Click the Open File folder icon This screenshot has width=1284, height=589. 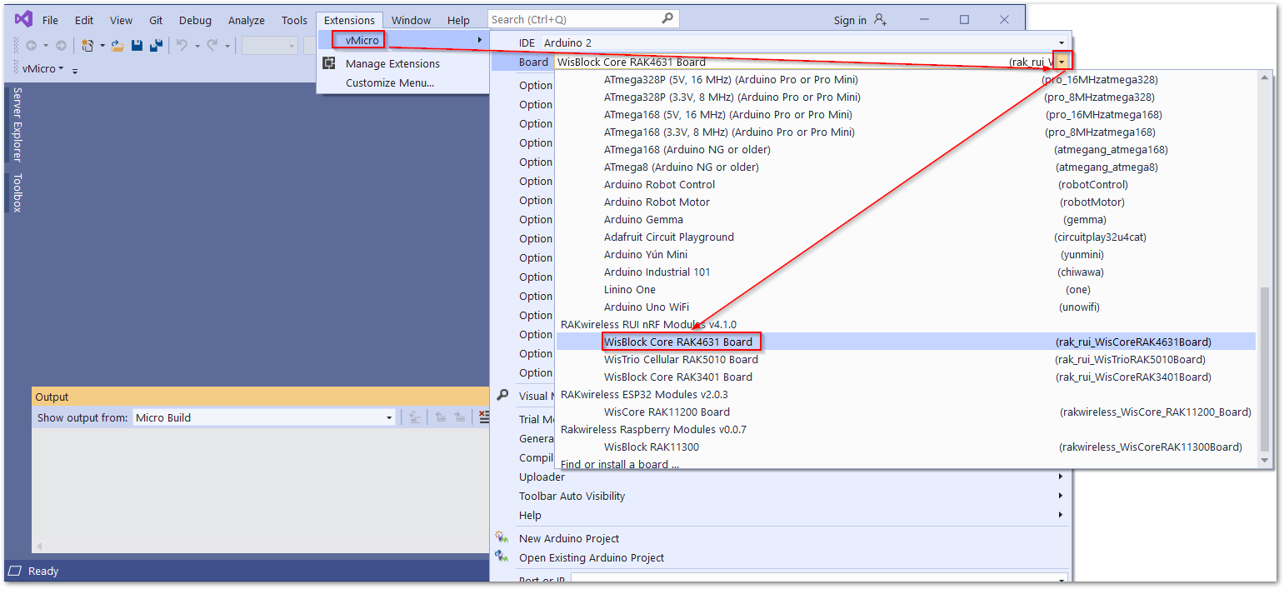(x=118, y=46)
